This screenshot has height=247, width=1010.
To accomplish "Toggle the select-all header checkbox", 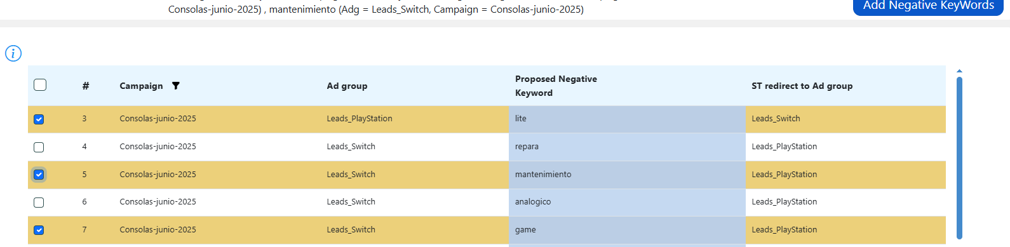I will 40,85.
